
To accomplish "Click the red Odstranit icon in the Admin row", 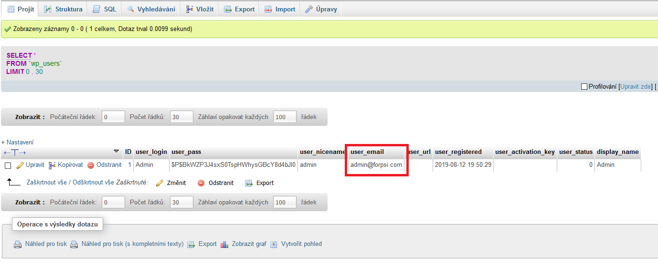I will tap(91, 165).
